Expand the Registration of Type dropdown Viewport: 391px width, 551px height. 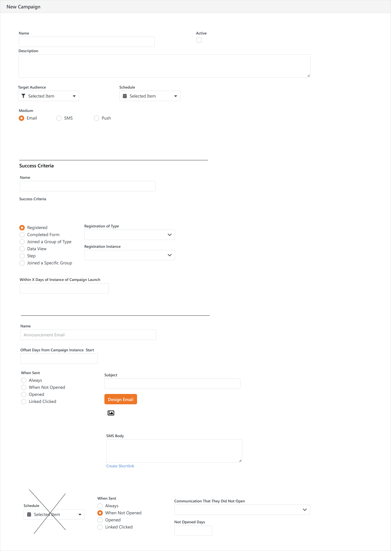(x=129, y=235)
